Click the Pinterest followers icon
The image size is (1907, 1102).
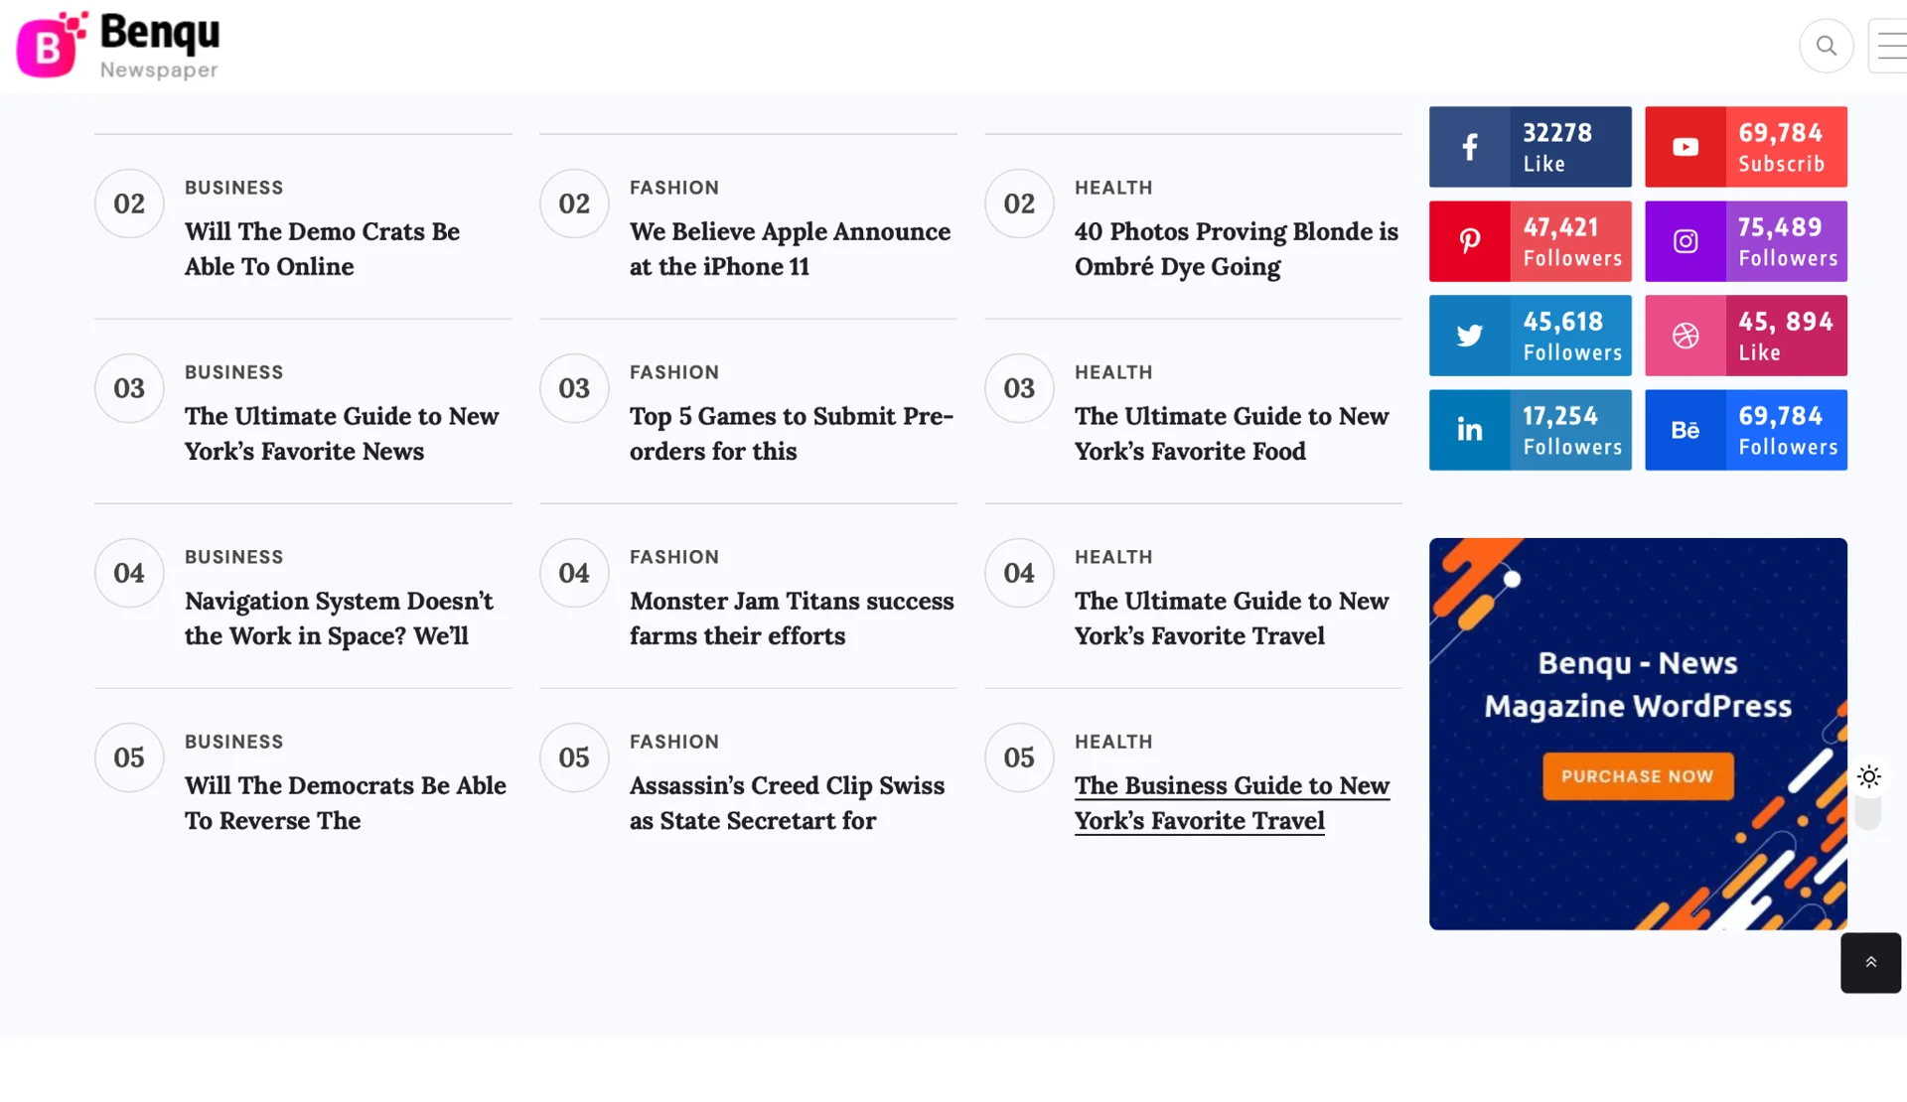pyautogui.click(x=1469, y=241)
